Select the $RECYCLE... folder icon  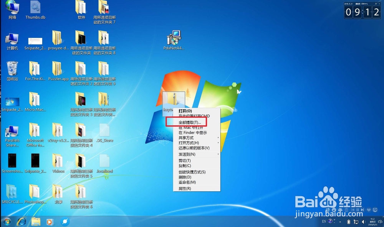tap(12, 194)
